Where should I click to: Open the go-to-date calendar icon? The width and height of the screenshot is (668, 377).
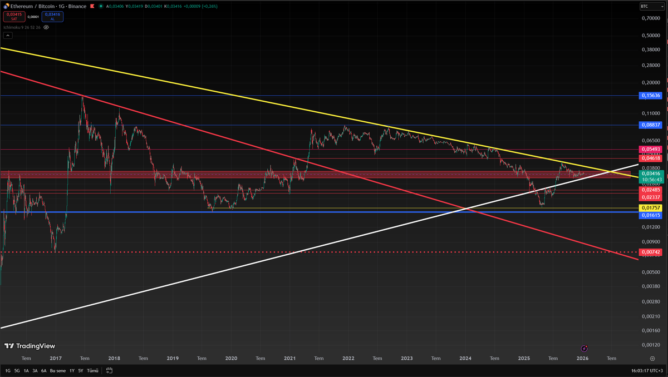[109, 370]
